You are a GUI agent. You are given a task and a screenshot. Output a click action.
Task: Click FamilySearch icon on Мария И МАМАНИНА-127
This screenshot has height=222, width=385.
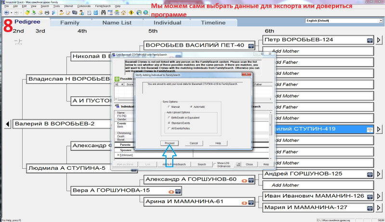tap(370, 208)
